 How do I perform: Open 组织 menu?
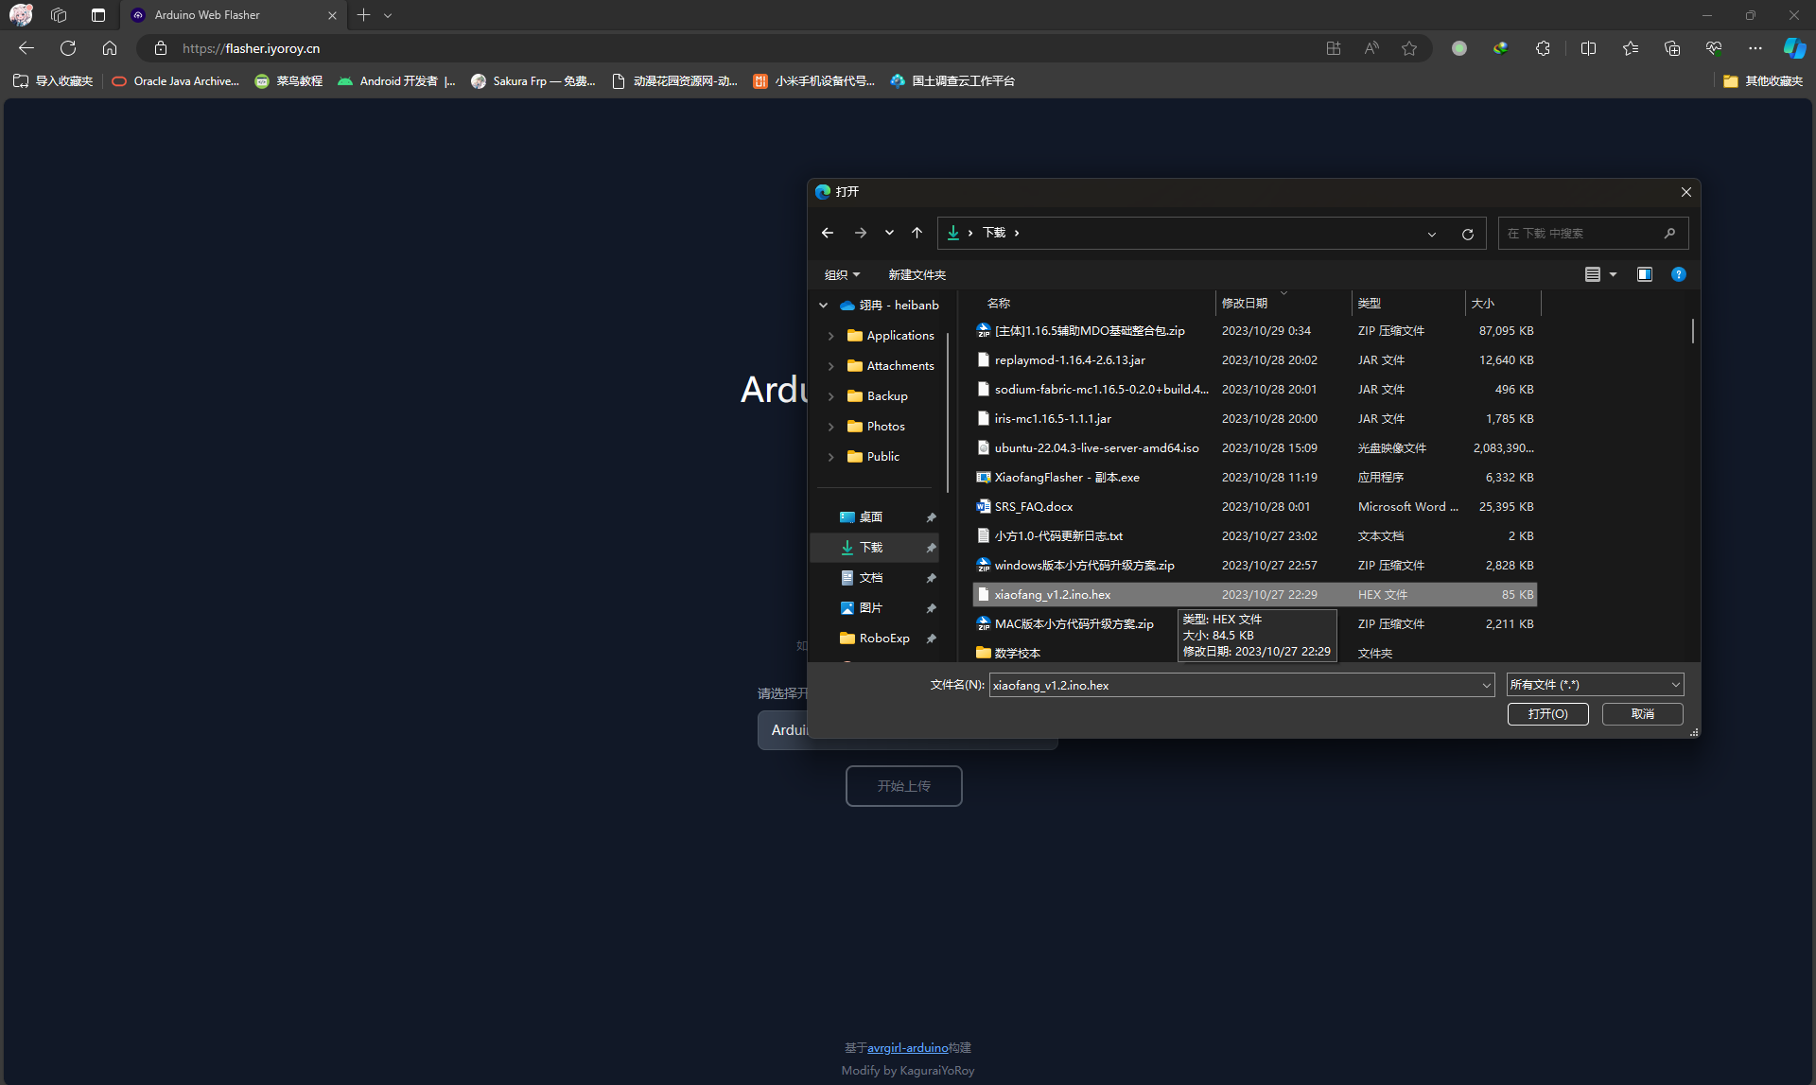(842, 275)
